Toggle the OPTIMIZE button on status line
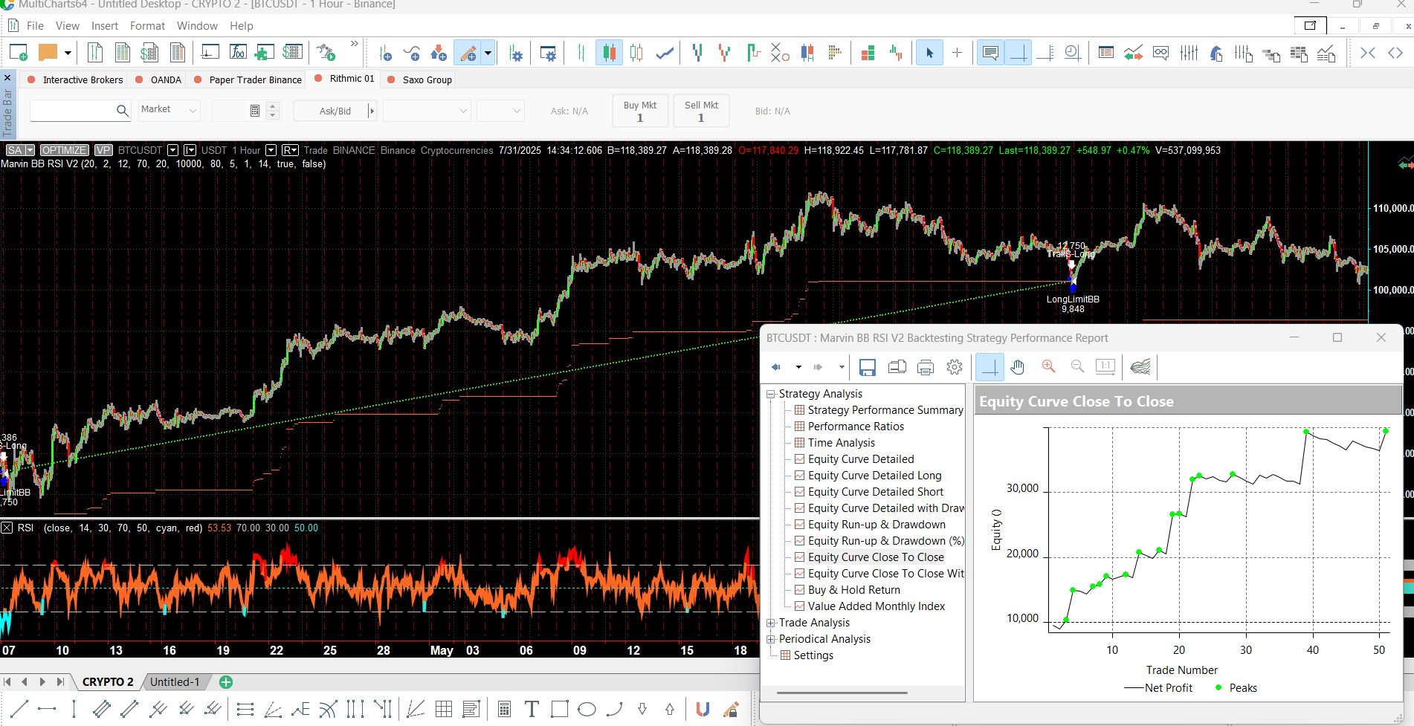Screen dimensions: 1414x726 pyautogui.click(x=65, y=150)
